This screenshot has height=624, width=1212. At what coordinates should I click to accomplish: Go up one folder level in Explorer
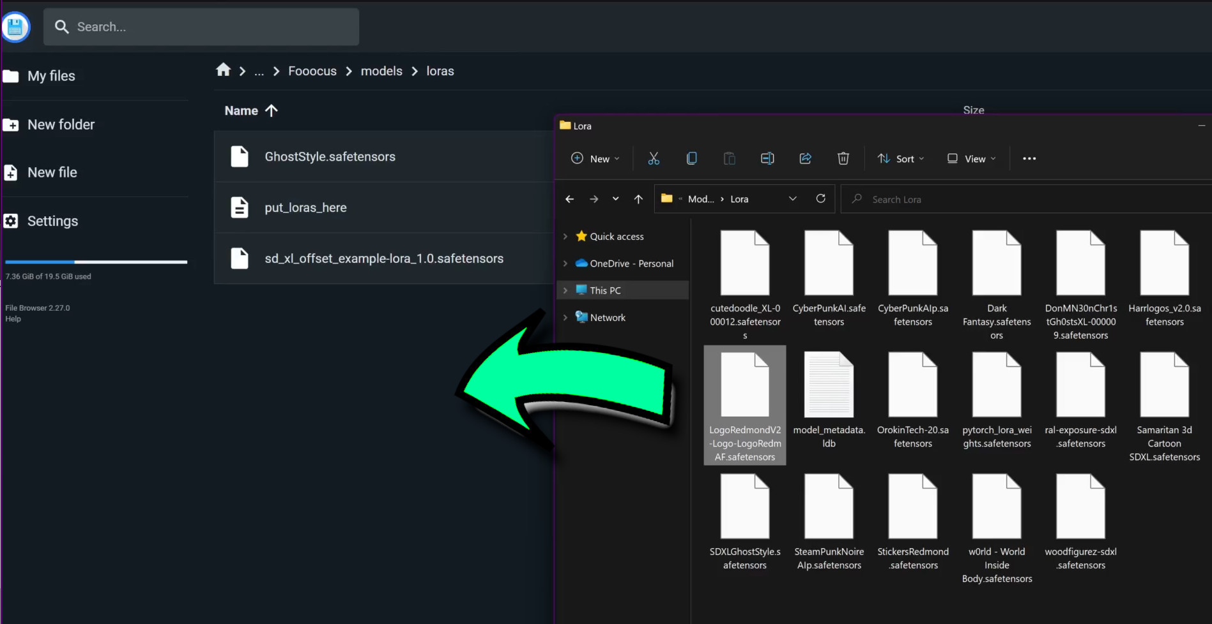[638, 199]
